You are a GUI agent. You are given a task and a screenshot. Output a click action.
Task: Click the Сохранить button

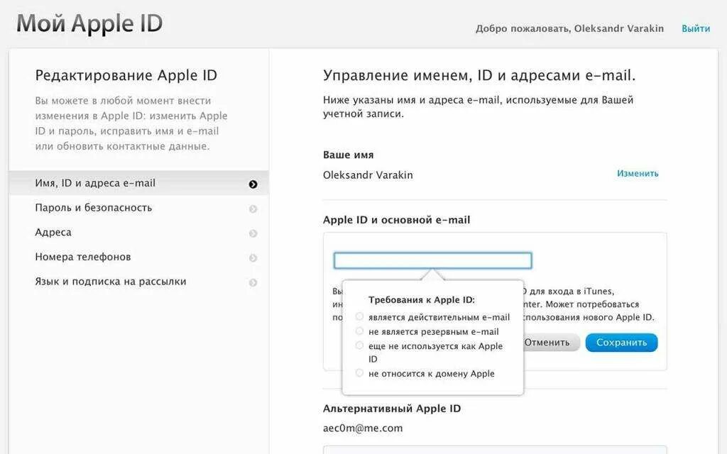click(x=621, y=343)
